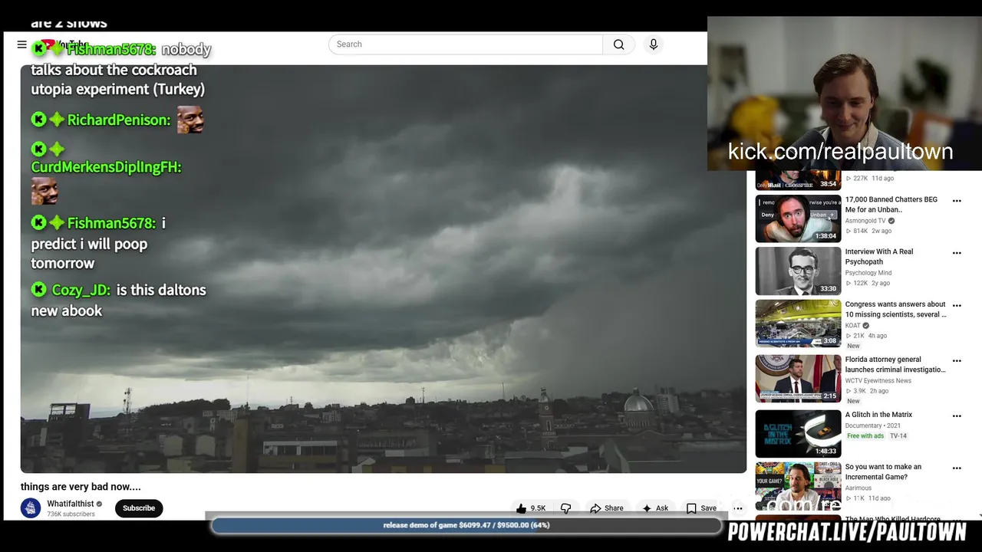Screen dimensions: 982x552
Task: Click video title 'things are very bad now....'
Action: tap(81, 487)
